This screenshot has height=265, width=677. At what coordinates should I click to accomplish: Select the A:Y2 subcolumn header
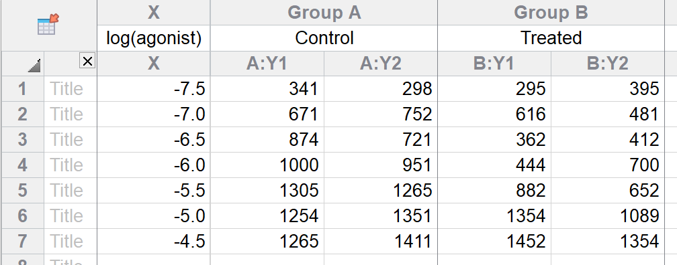click(381, 64)
